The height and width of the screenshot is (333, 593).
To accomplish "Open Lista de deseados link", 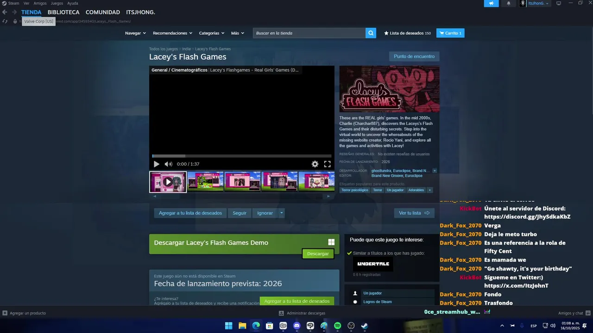I will 408,33.
